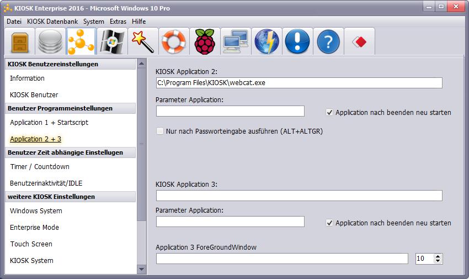Close the KIOSK Enterprise window

456,7
